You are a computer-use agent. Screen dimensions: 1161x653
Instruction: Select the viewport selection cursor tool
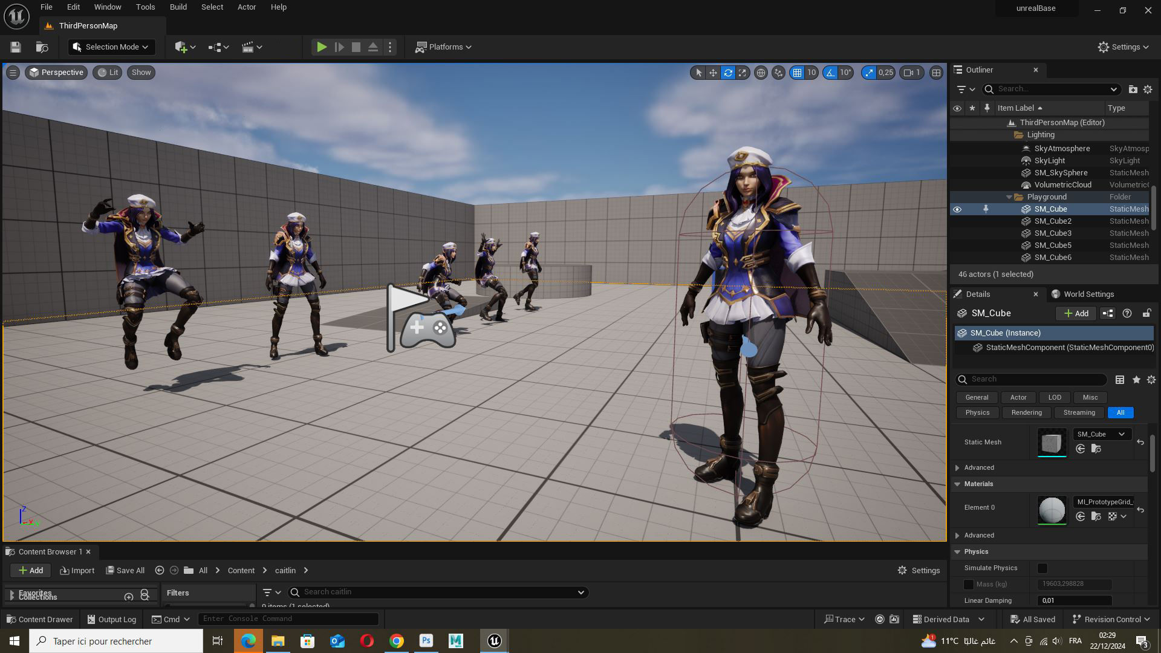[x=698, y=73]
